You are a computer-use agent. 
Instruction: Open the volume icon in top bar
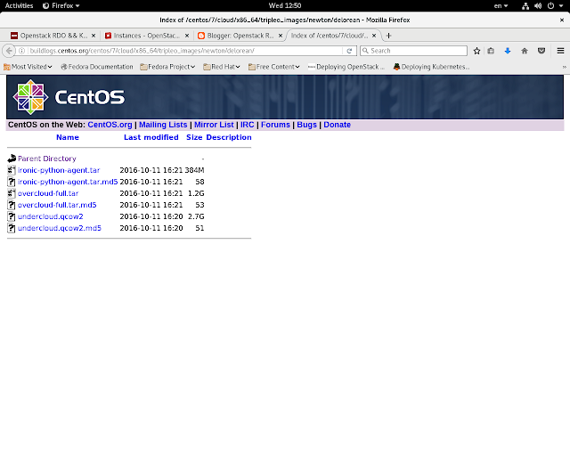tap(538, 6)
